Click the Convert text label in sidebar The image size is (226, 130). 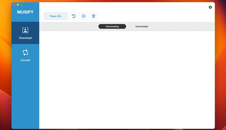[25, 60]
